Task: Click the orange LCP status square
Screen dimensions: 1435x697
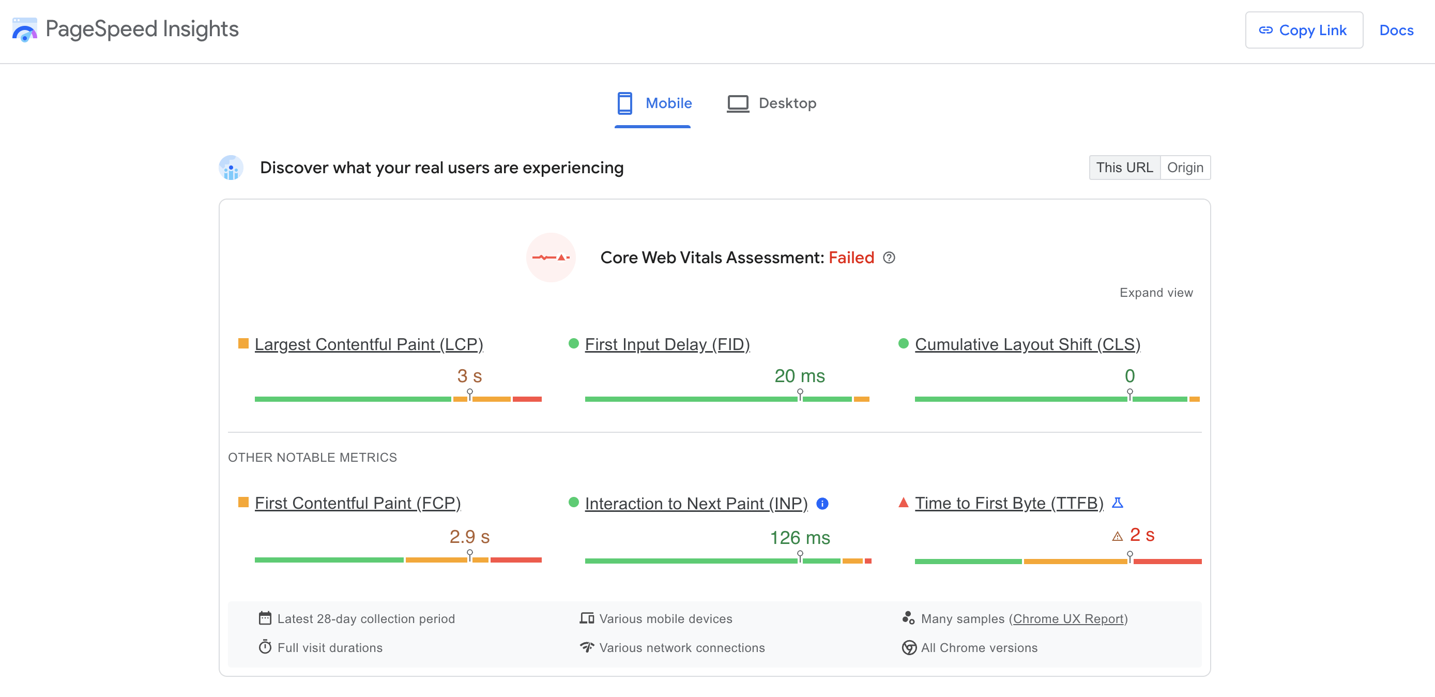Action: coord(243,343)
